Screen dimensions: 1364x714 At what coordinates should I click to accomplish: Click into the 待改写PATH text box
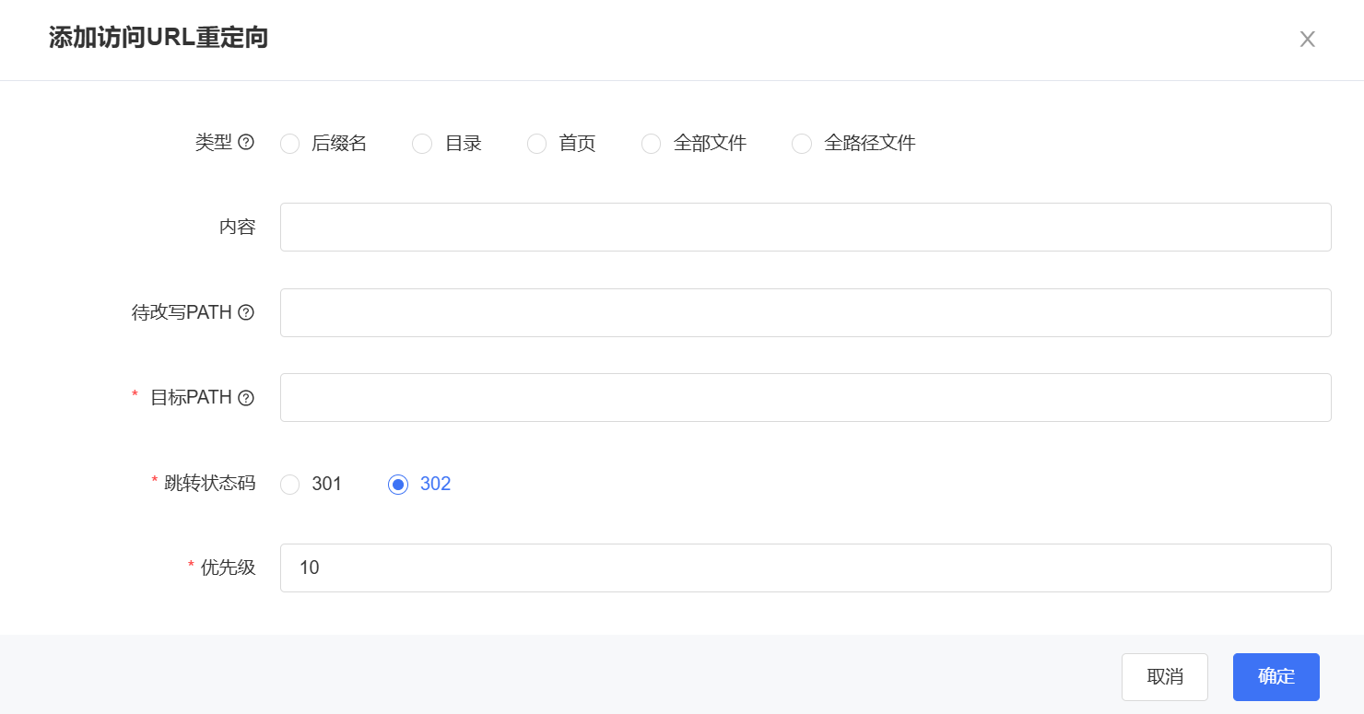tap(805, 312)
